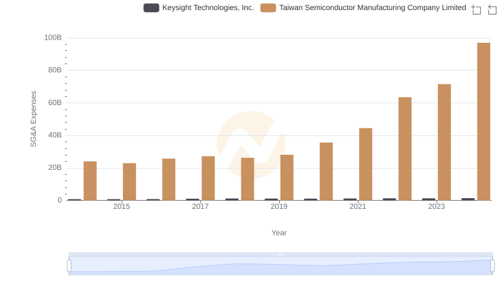Click the 2019 x-axis tick label
This screenshot has height=290, width=504.
(x=279, y=206)
